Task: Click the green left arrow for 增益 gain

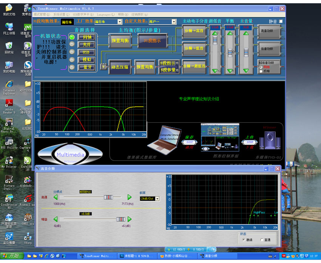Action: (x=56, y=219)
